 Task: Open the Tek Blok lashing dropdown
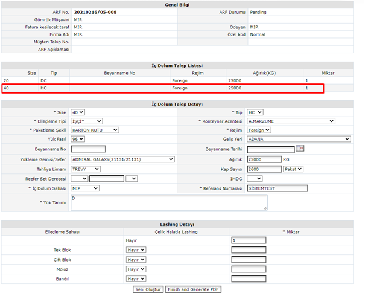[135, 249]
